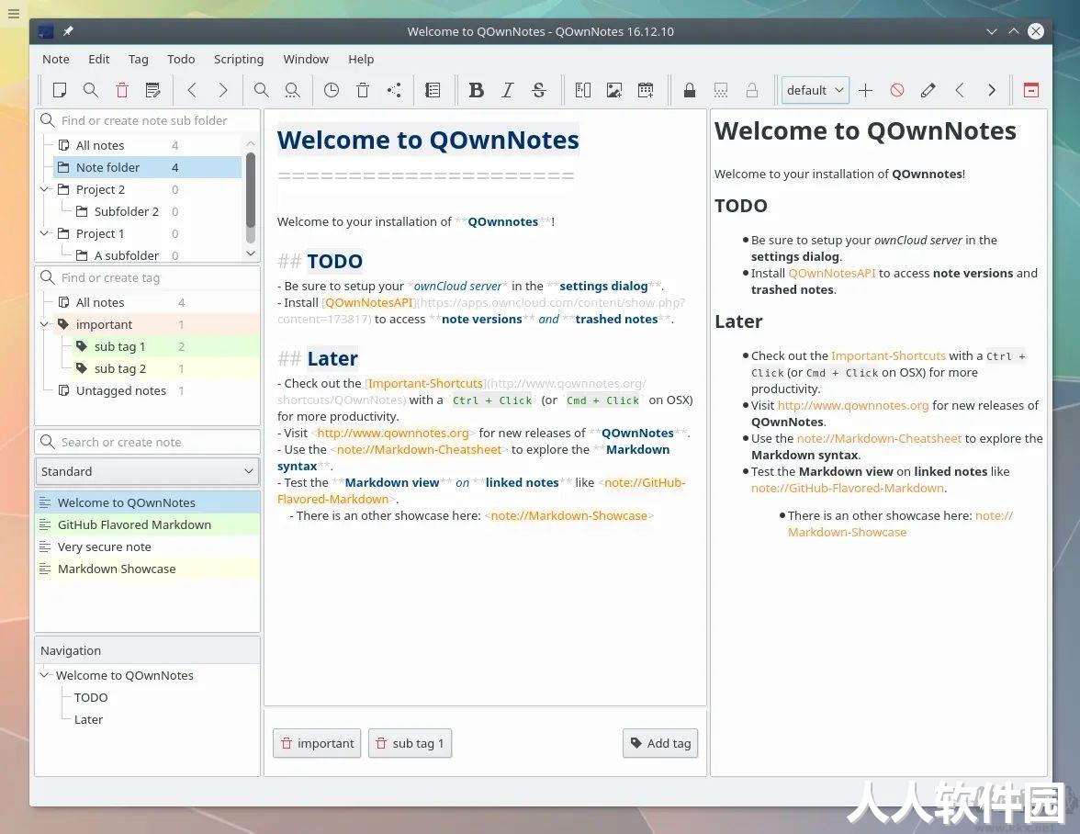Open the Tag menu

139,59
